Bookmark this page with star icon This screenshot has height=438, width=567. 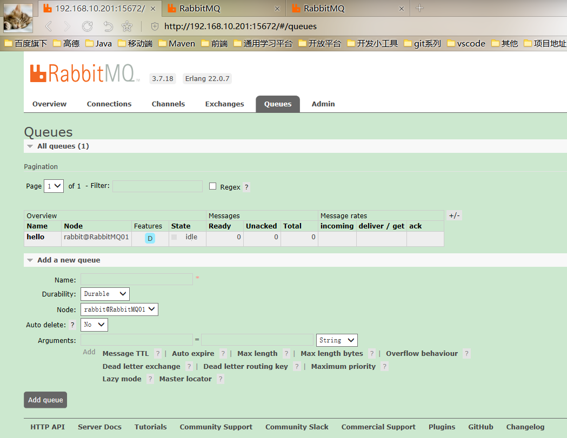click(127, 26)
